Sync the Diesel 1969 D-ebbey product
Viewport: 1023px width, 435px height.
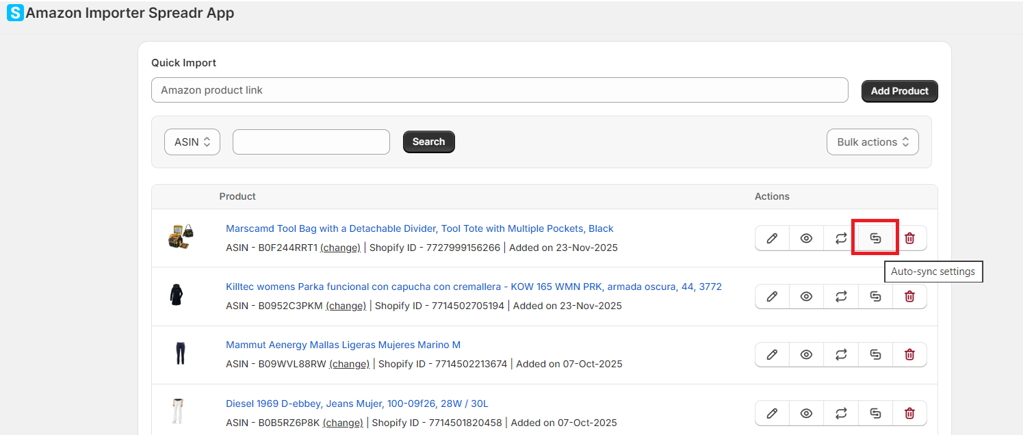pyautogui.click(x=841, y=413)
